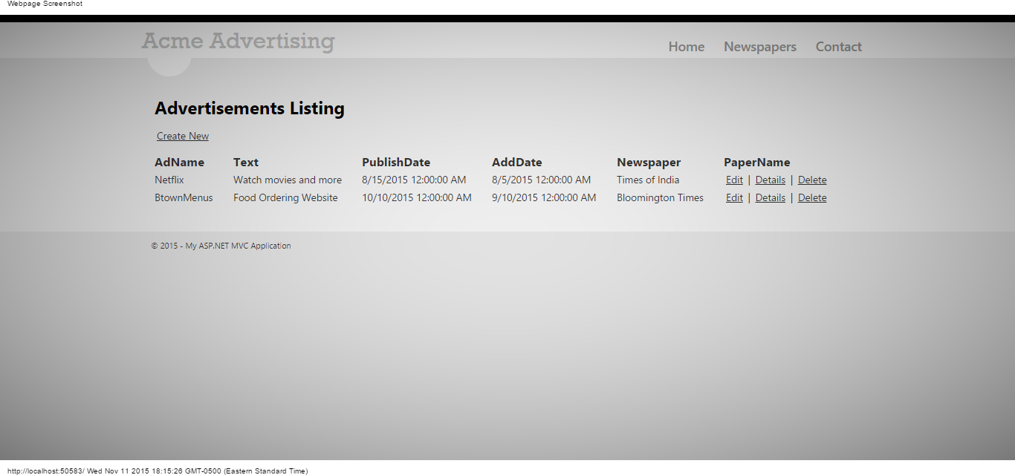
Task: Open the Contact menu item
Action: point(838,47)
